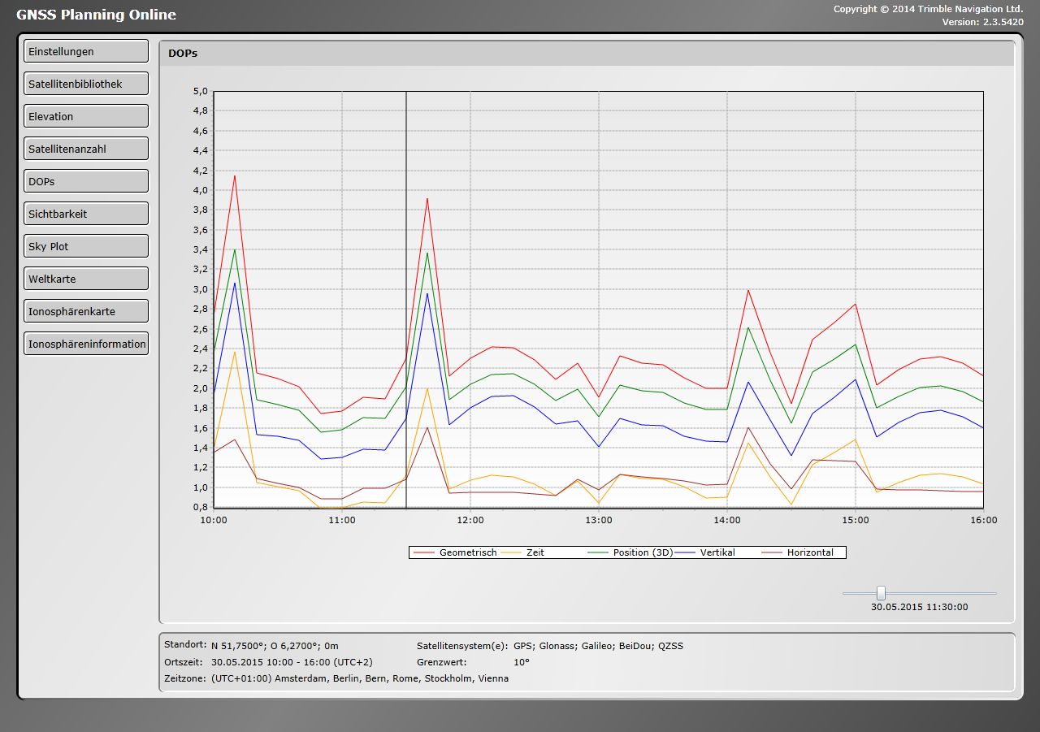Select the DOPs sidebar button

tap(85, 181)
